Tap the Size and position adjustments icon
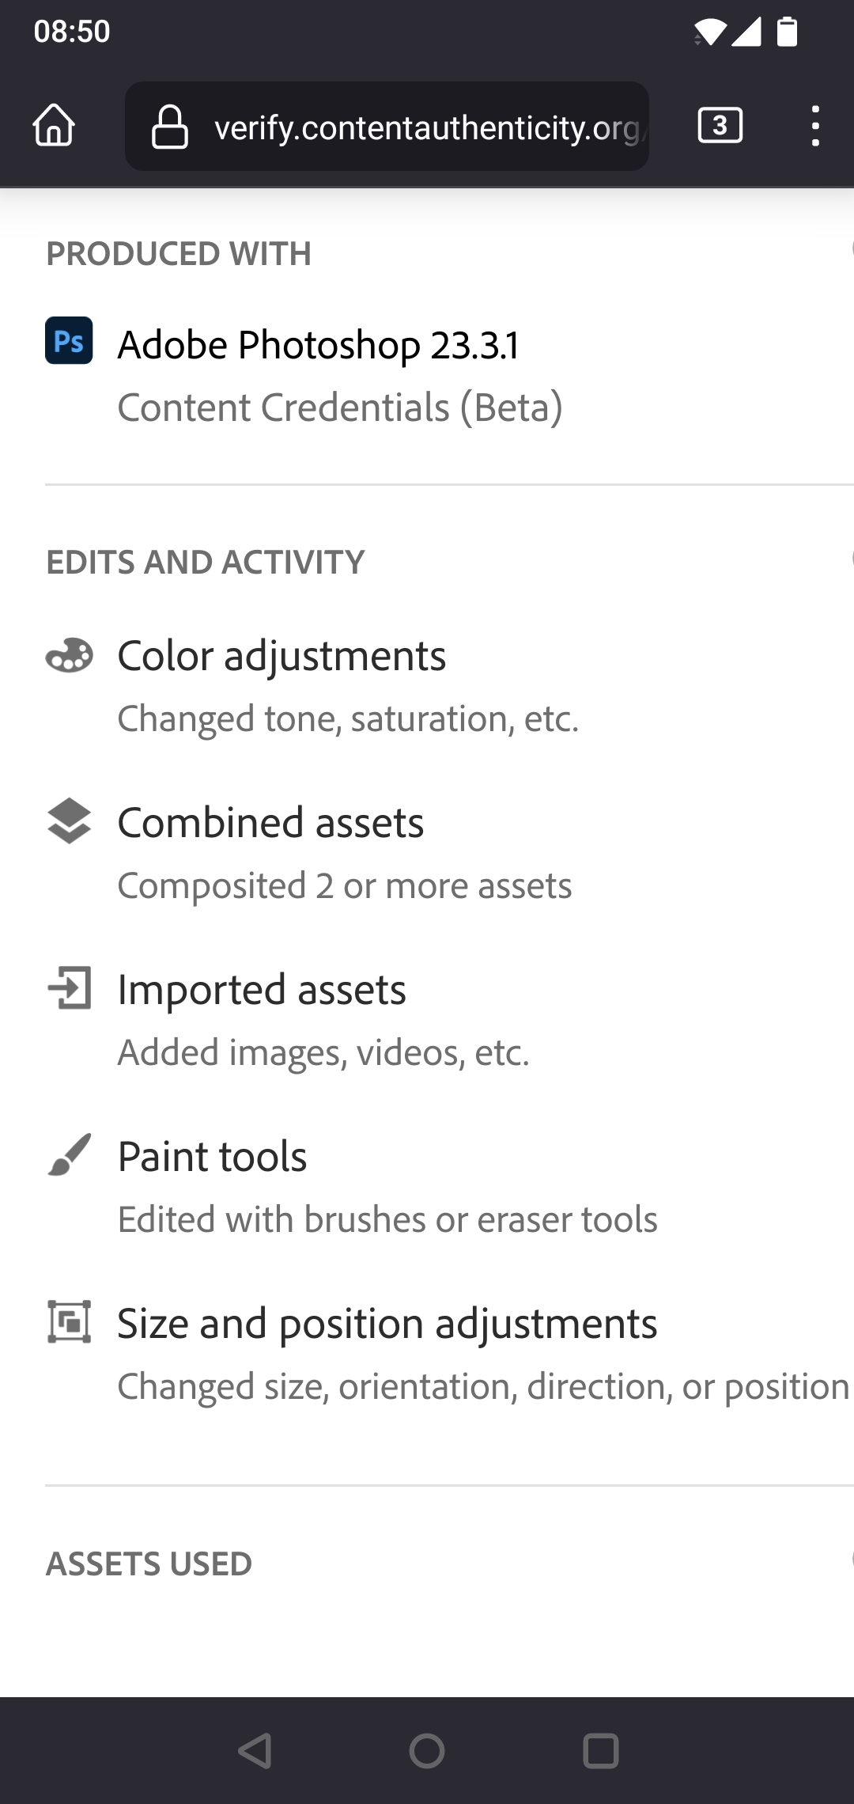The image size is (854, 1804). [69, 1321]
